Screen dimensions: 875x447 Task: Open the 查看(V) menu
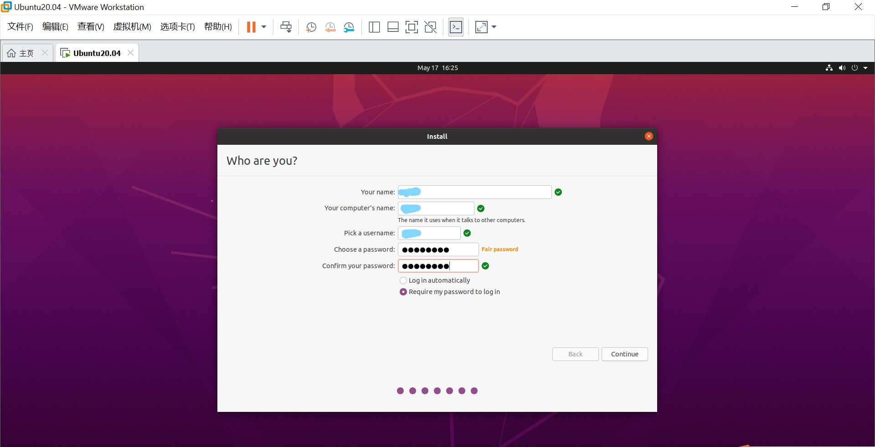pyautogui.click(x=91, y=27)
